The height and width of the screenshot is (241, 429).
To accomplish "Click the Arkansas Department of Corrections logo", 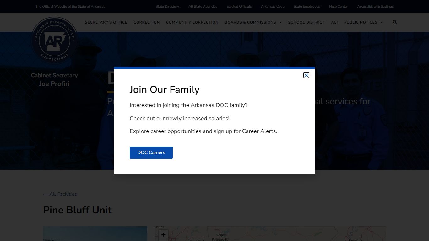I will pos(54,41).
